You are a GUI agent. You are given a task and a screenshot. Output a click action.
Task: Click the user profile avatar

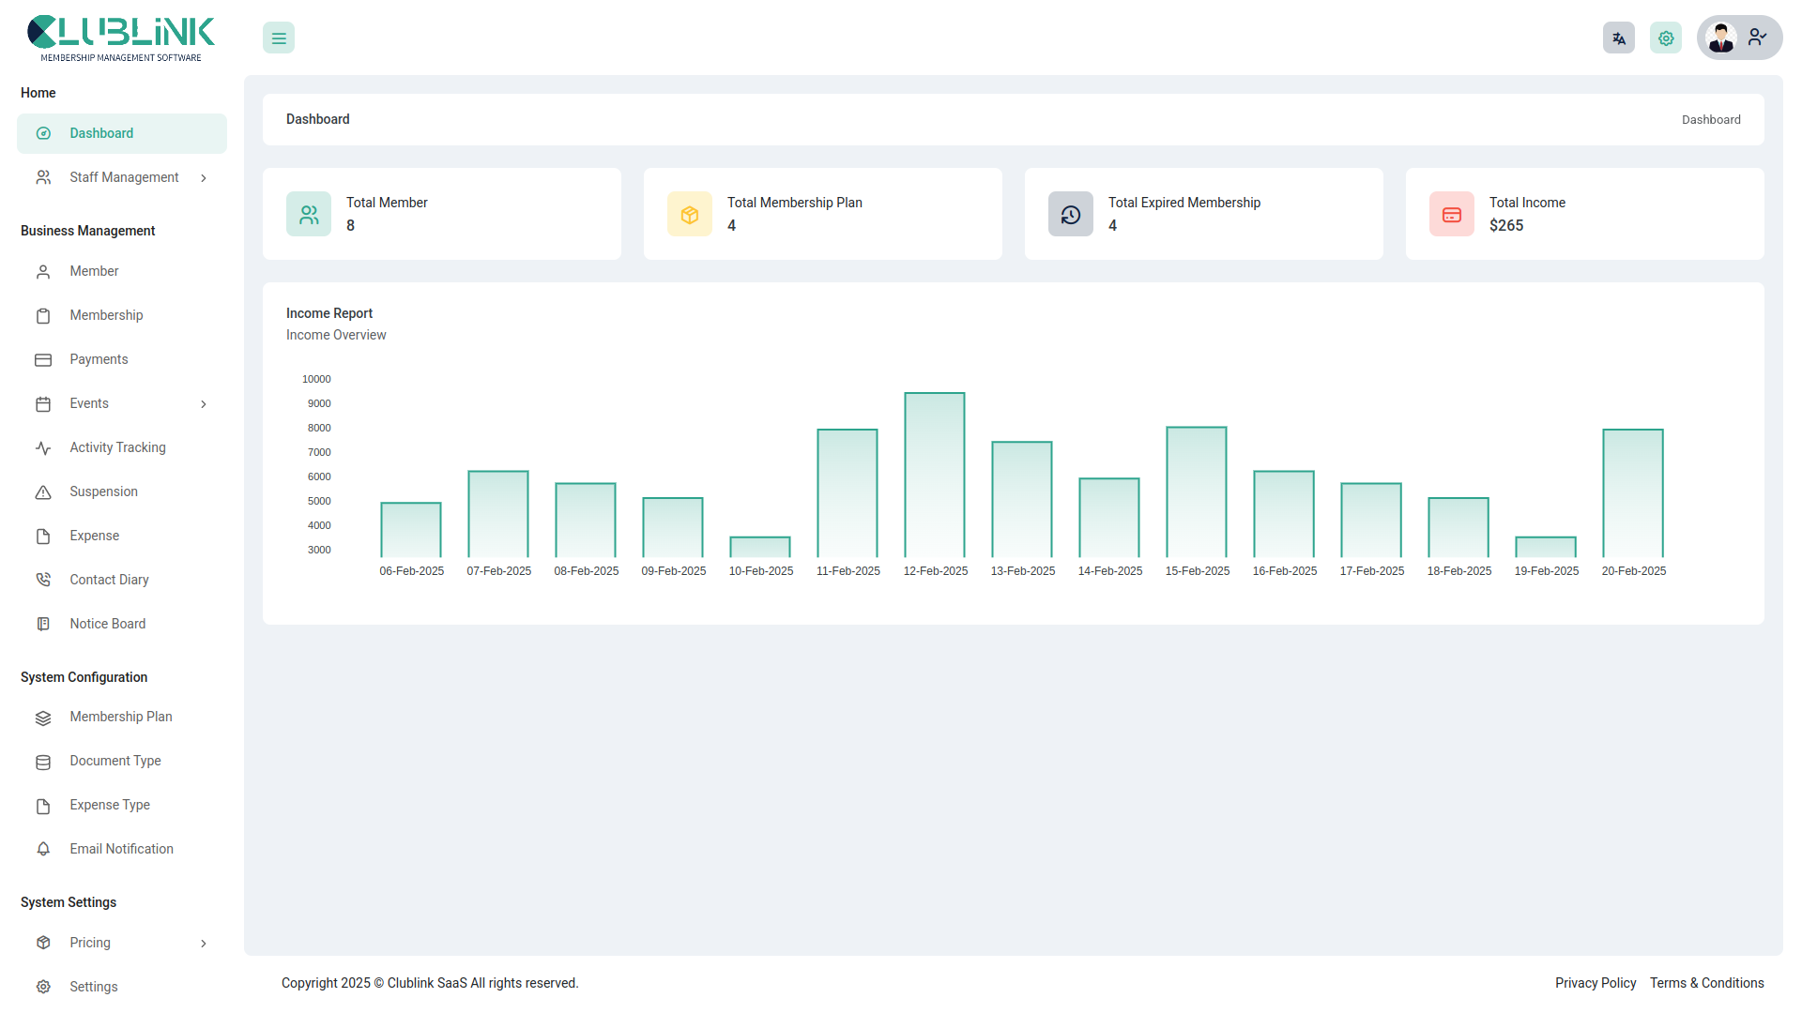1721,38
